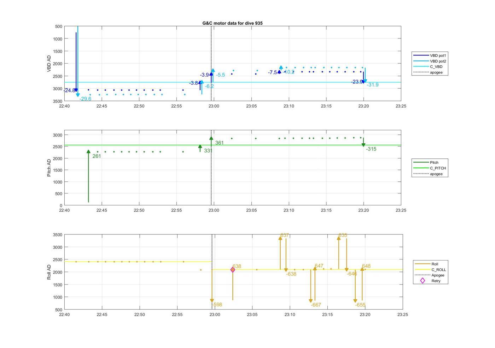Viewport: 495px width, 348px height.
Task: Click the '-5.5' VBD annotation
Action: click(x=221, y=75)
